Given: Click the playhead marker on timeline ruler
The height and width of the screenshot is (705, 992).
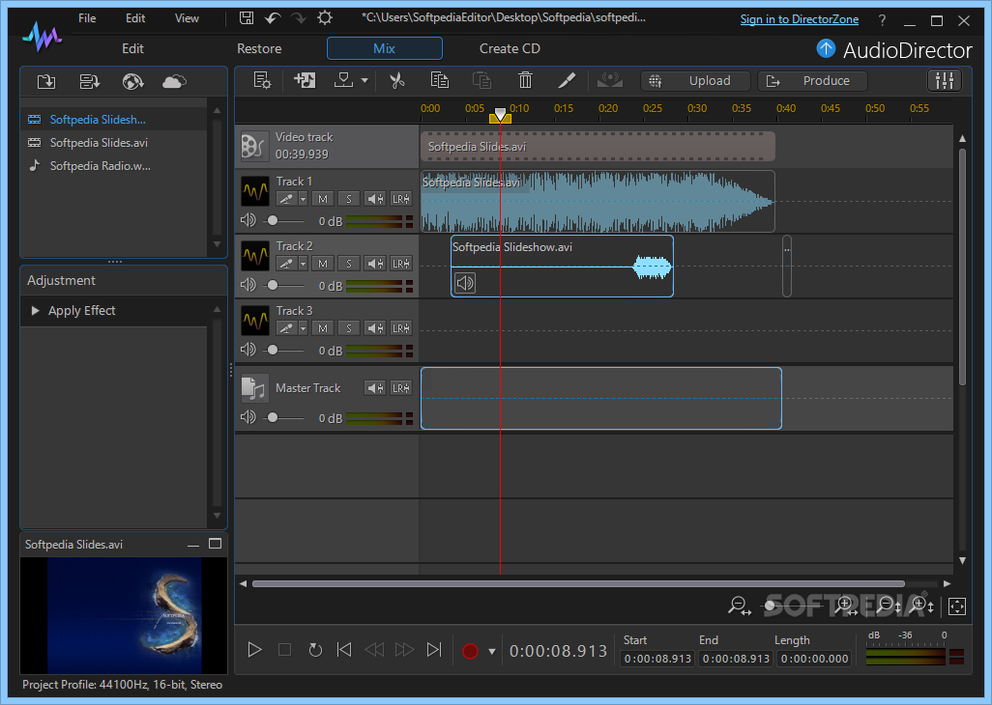Looking at the screenshot, I should (x=500, y=114).
